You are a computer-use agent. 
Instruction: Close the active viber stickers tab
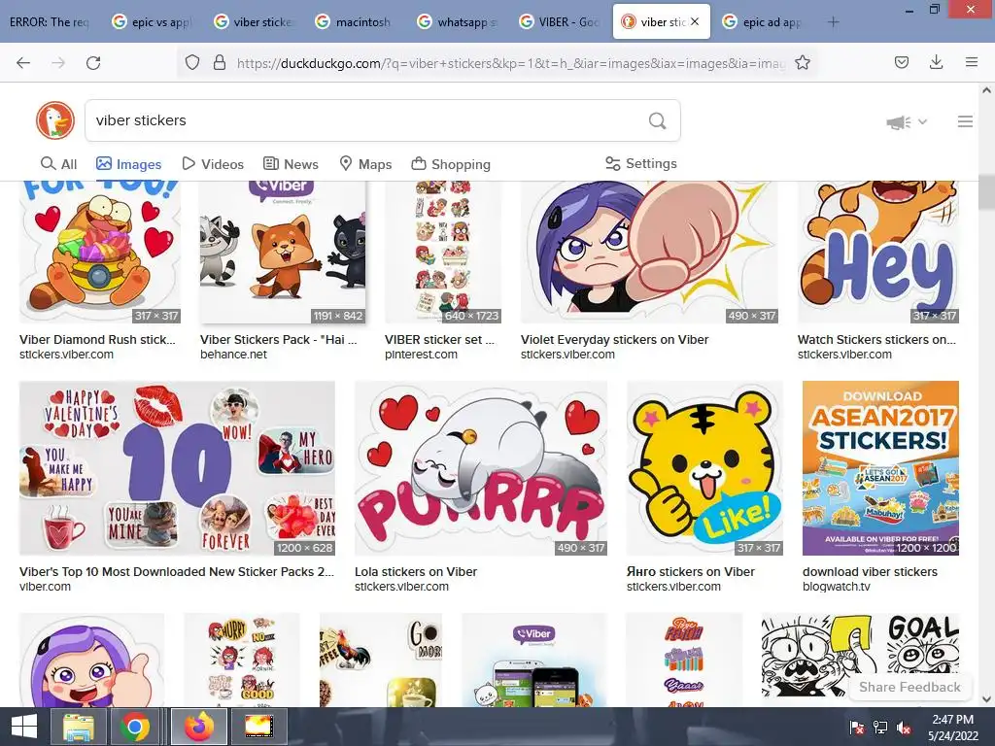pyautogui.click(x=695, y=21)
